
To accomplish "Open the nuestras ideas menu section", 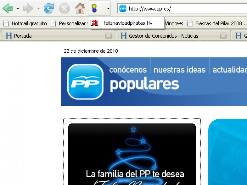I will 179,70.
